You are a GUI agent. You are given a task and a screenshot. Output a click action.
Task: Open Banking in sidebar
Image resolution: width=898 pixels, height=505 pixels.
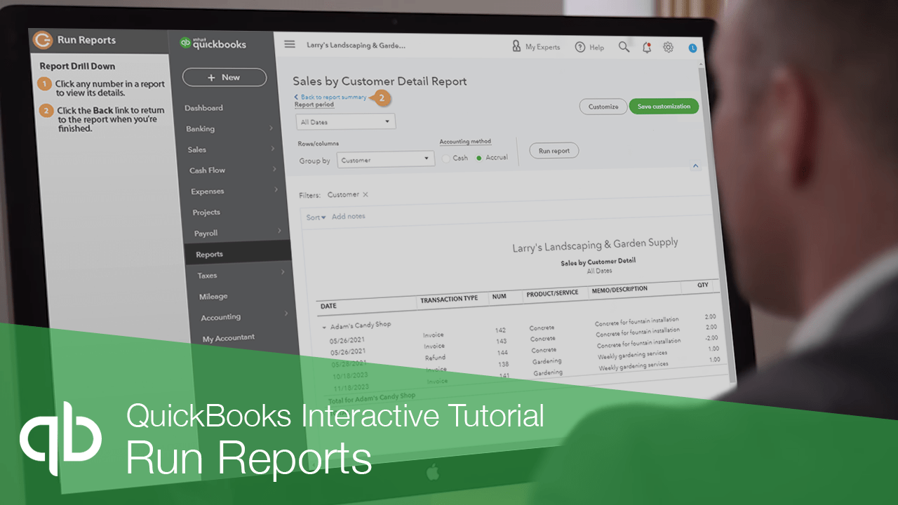[x=200, y=129]
